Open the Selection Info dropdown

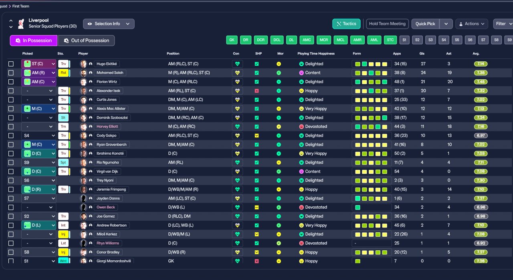109,24
